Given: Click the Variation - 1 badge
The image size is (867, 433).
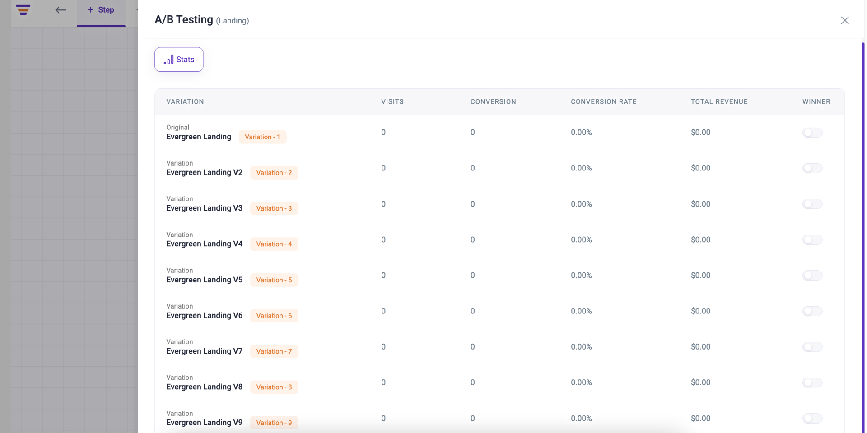Looking at the screenshot, I should pos(262,137).
